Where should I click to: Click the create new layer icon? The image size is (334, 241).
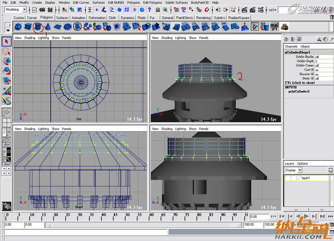pos(330,170)
